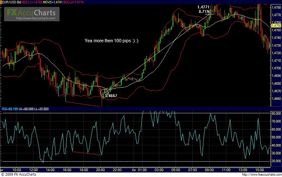Click the 1,4750 price axis label
282x177 pixels.
tap(276, 30)
